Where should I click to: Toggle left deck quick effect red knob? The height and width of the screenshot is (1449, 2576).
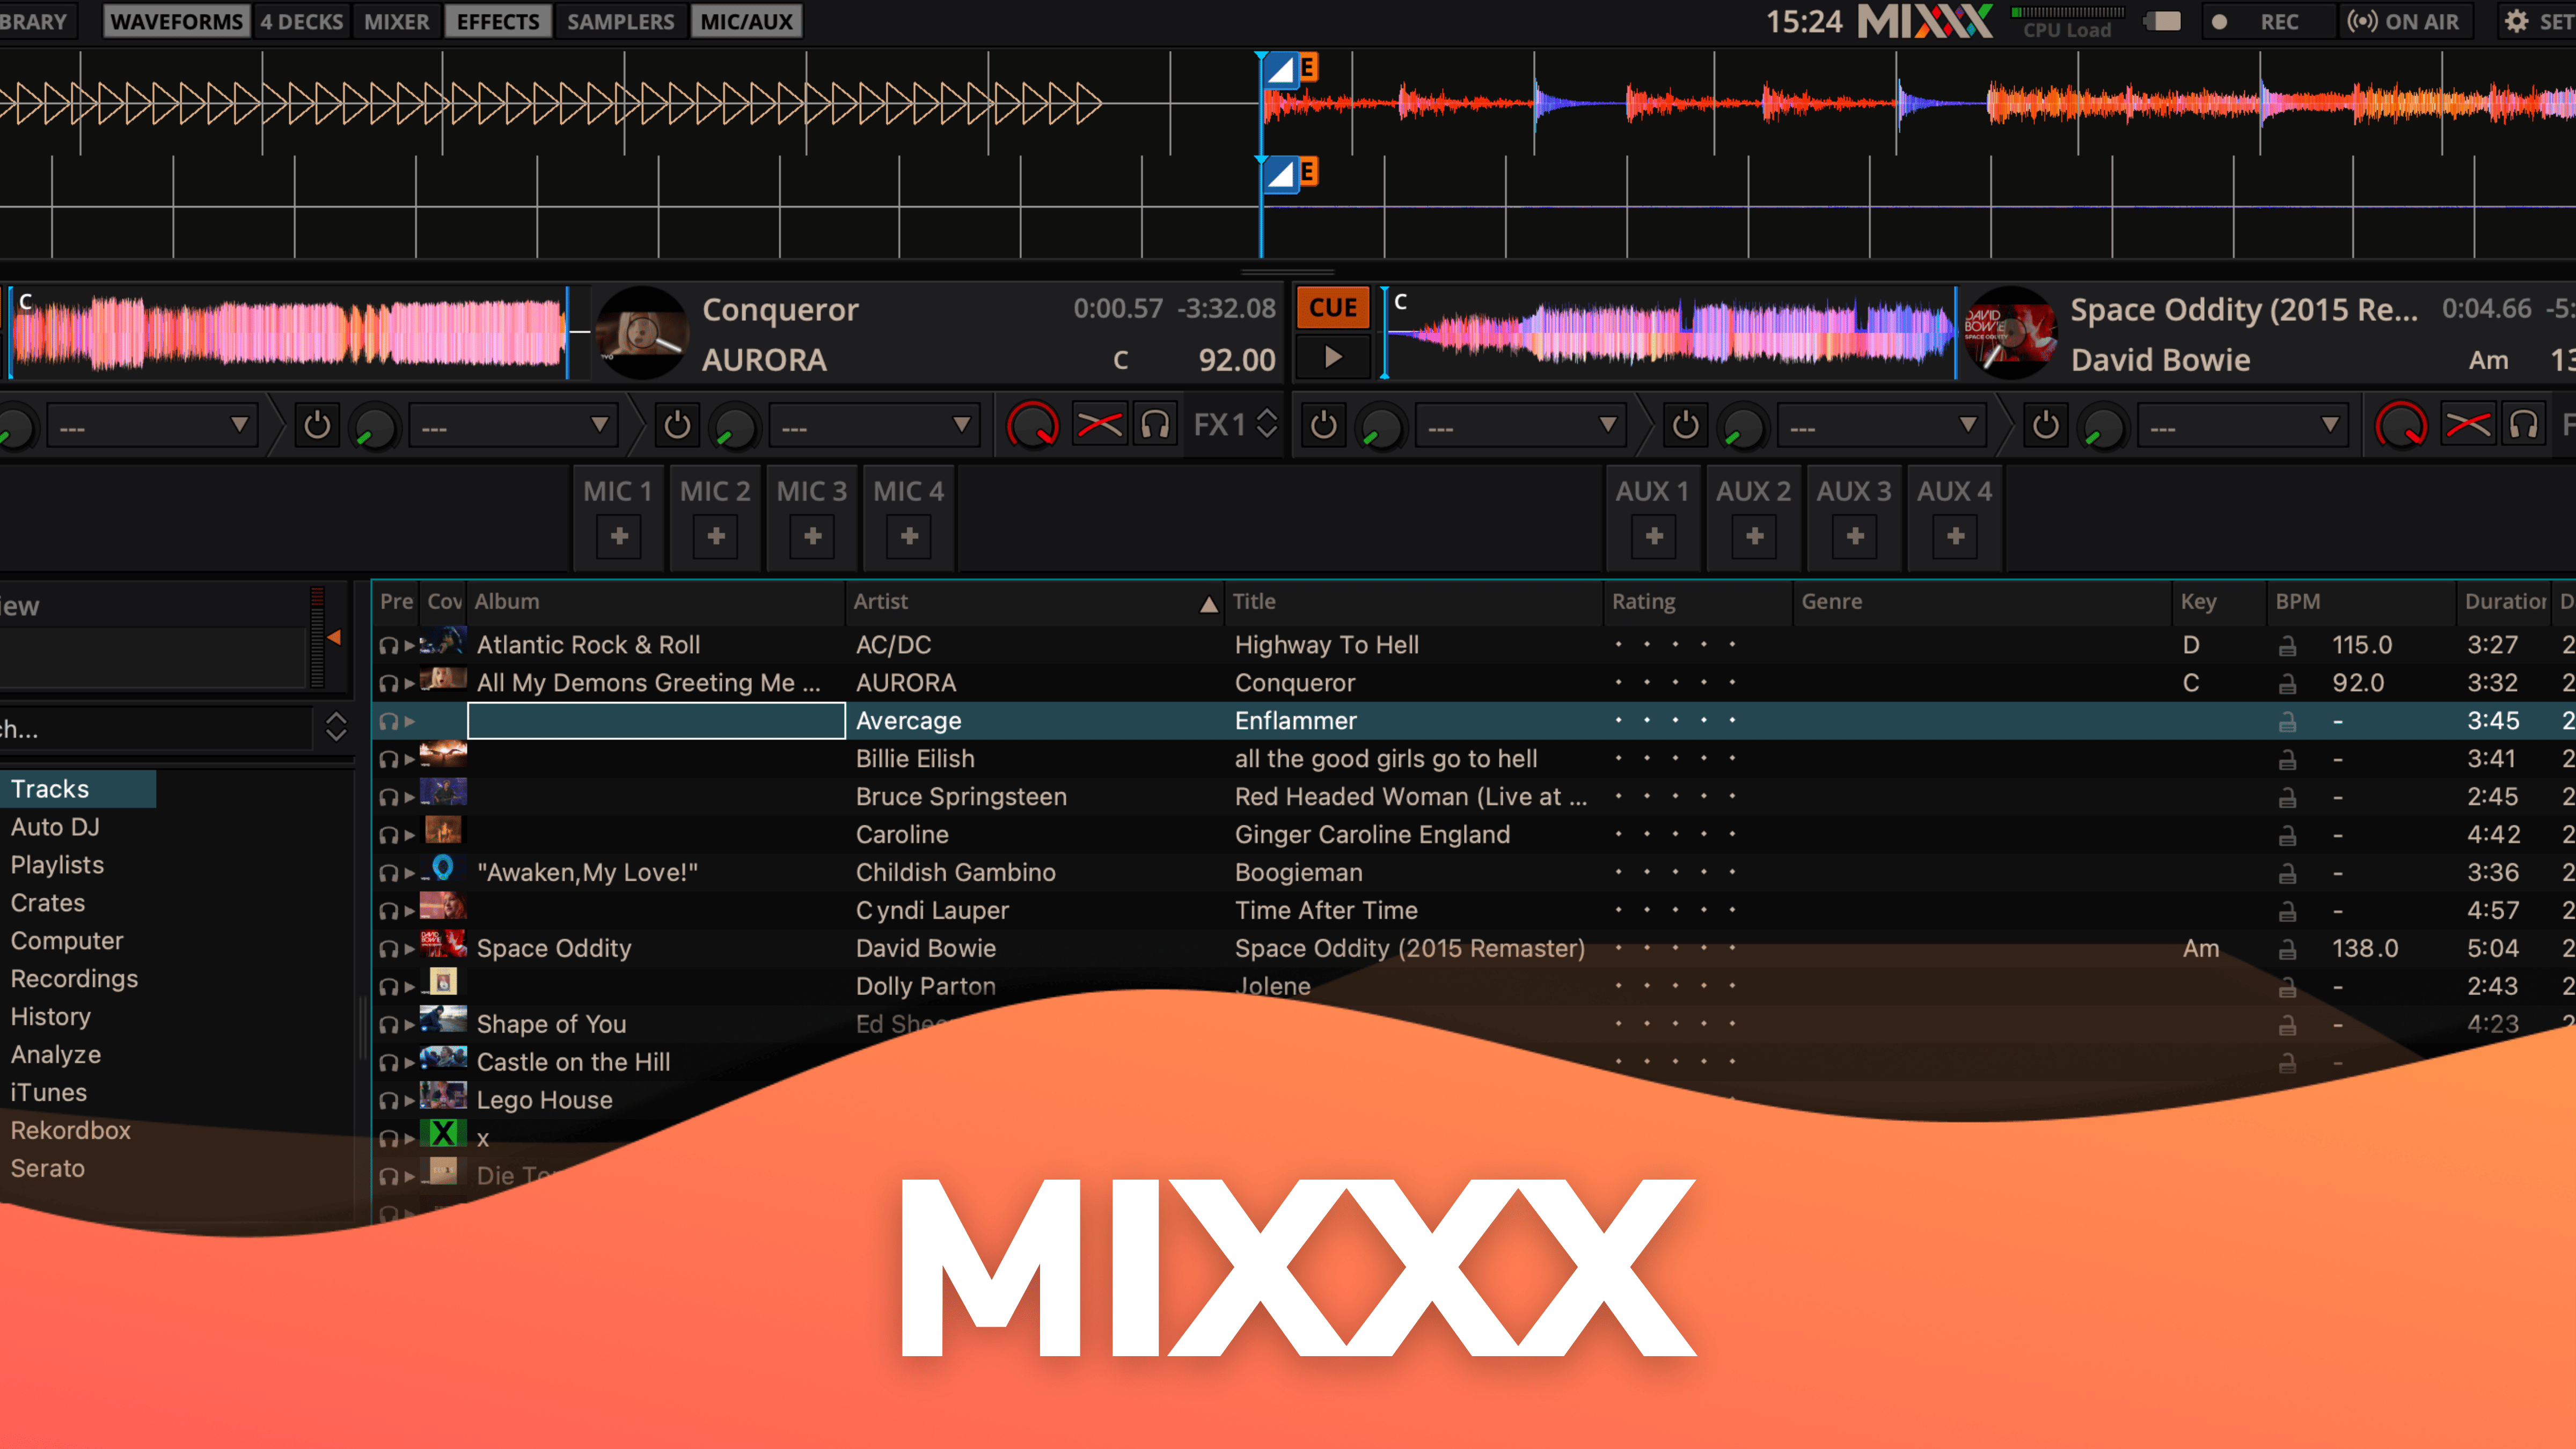coord(1032,426)
